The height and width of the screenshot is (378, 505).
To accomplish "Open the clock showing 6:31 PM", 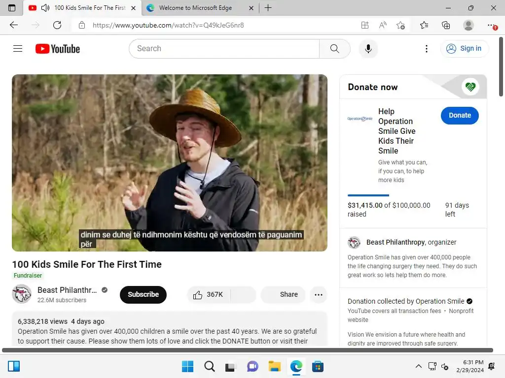I will click(470, 366).
